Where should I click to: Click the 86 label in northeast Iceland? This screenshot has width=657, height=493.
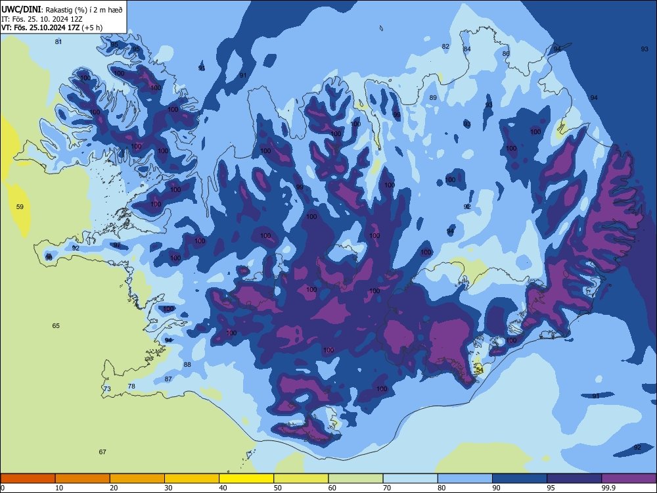pyautogui.click(x=506, y=54)
